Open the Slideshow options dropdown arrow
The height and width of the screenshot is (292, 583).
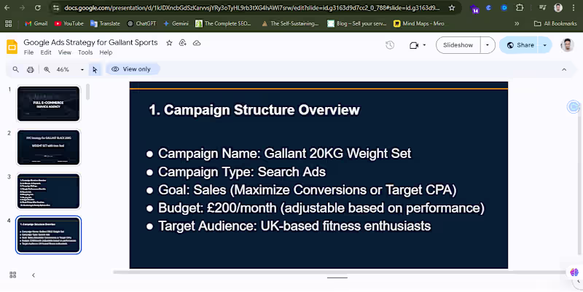(x=488, y=45)
